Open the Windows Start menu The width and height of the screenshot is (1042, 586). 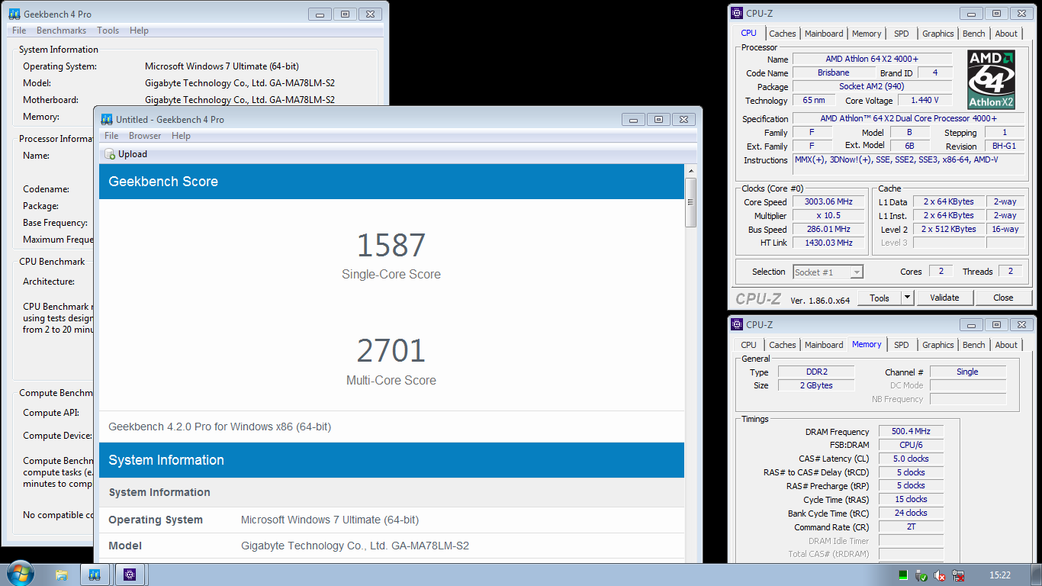(20, 574)
